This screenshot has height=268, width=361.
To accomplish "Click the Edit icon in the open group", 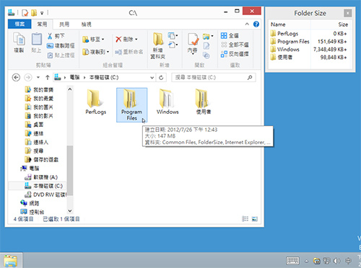I will point(206,45).
